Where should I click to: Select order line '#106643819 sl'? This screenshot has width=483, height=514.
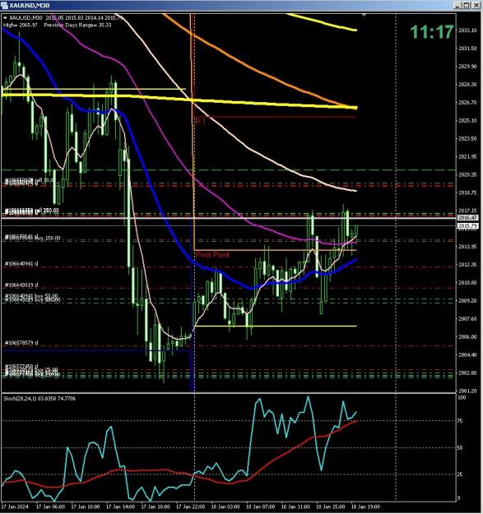21,285
